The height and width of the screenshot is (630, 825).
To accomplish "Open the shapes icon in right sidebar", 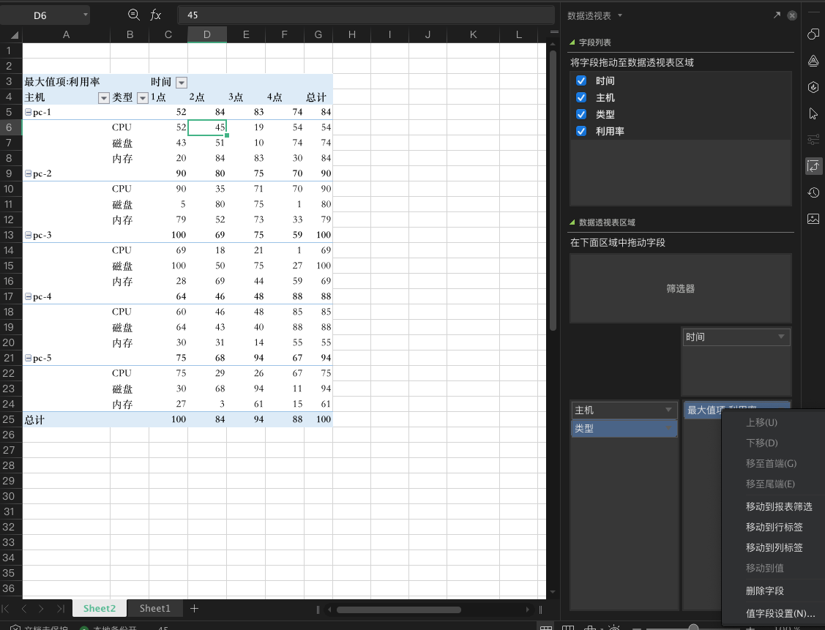I will point(813,34).
